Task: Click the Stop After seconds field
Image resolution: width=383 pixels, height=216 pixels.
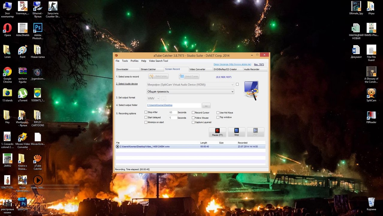Action: (173, 112)
